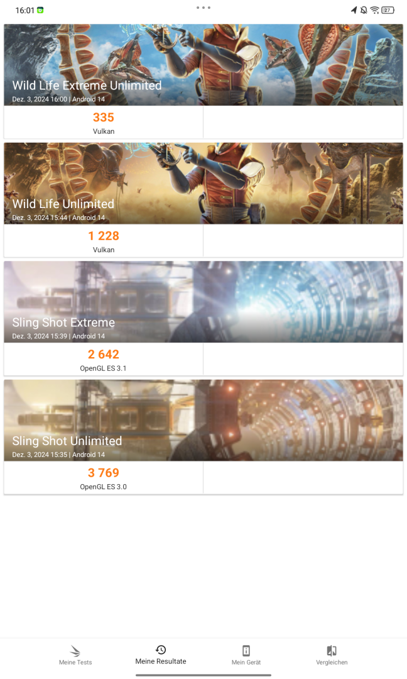The image size is (407, 679).
Task: Open the Sling Shot Unlimited result banner
Action: point(203,421)
